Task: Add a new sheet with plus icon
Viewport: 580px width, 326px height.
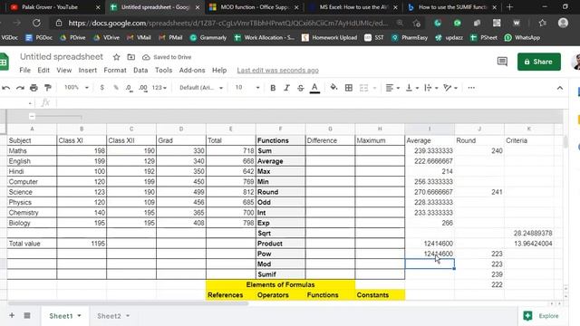Action: coord(12,315)
